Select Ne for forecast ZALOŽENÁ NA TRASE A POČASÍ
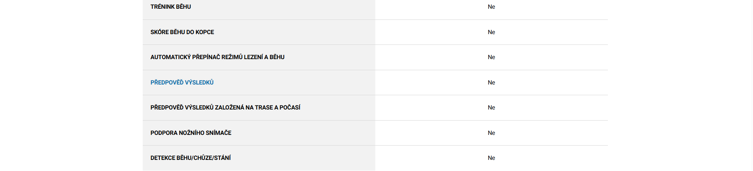The width and height of the screenshot is (753, 171). click(x=491, y=108)
